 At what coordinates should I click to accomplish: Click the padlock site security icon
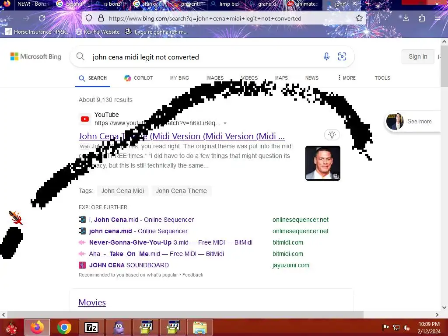101,18
